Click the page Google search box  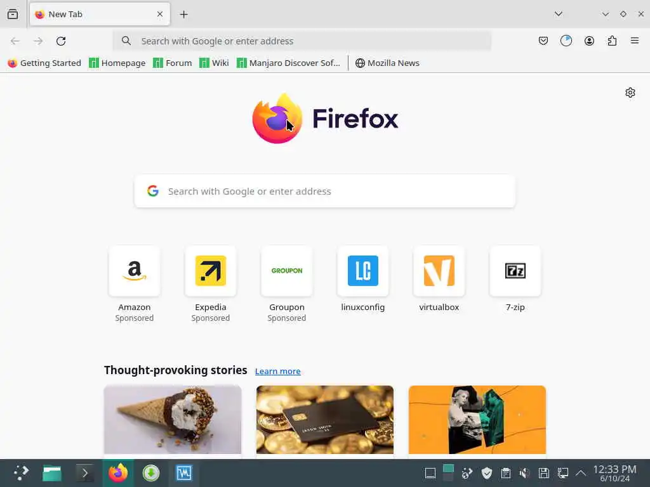click(325, 192)
